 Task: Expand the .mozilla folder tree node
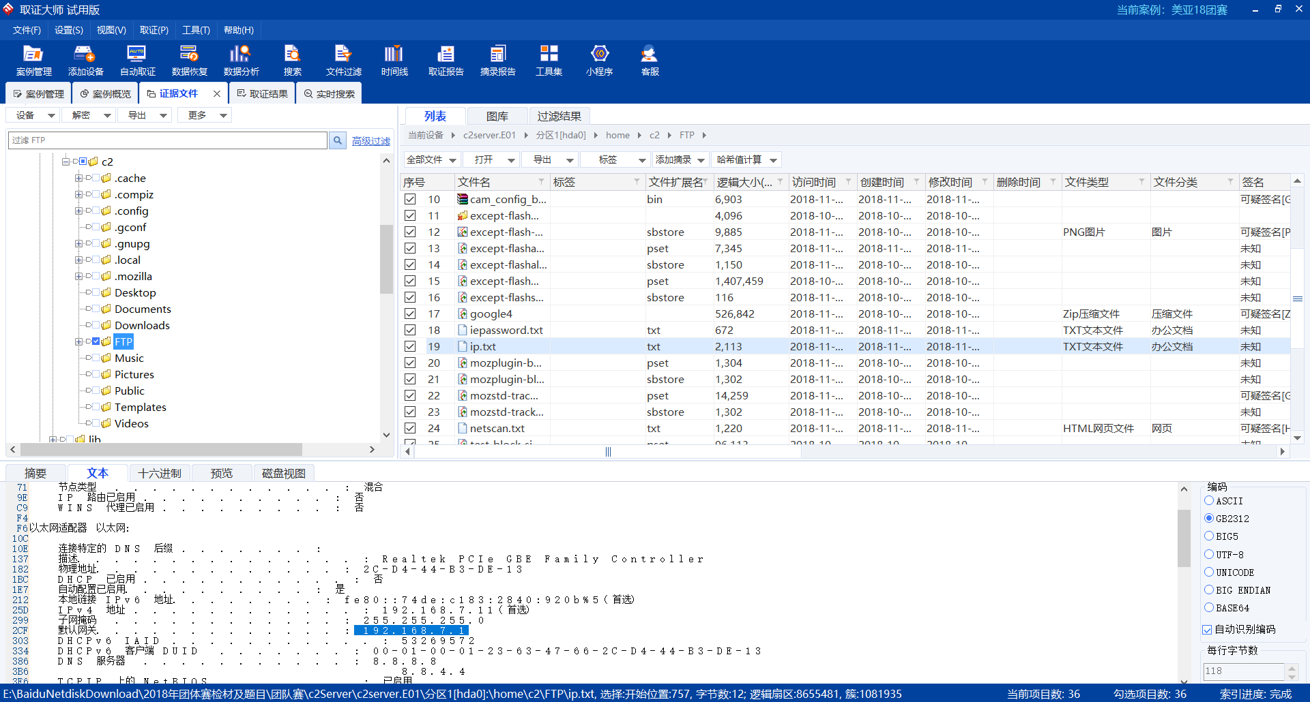(79, 277)
